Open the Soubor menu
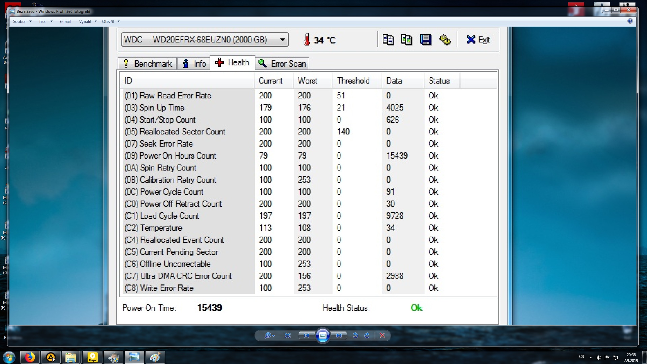Image resolution: width=647 pixels, height=364 pixels. pyautogui.click(x=22, y=21)
